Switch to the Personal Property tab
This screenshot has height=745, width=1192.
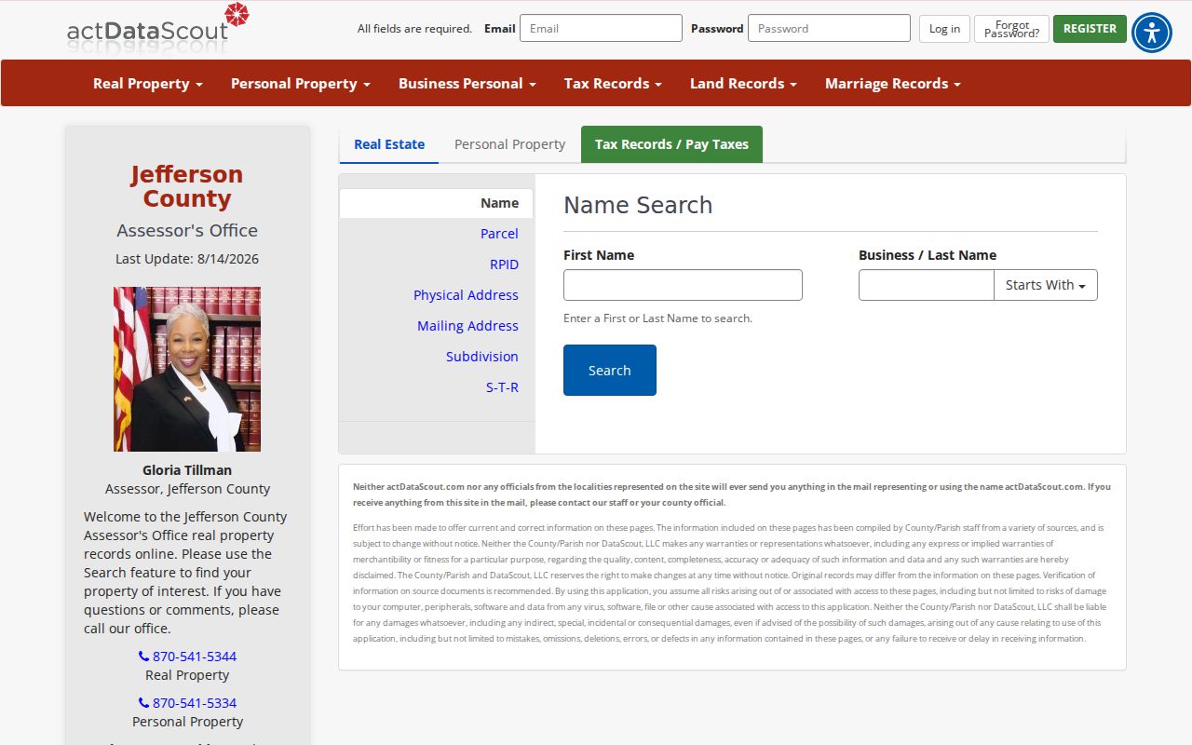pyautogui.click(x=509, y=144)
